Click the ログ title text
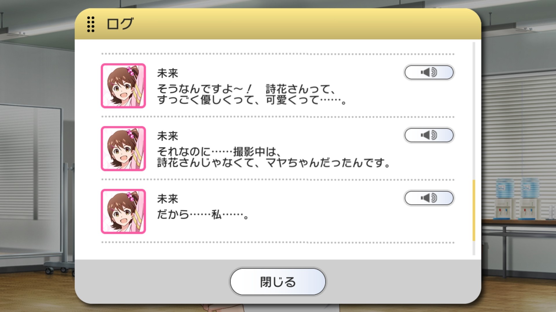 point(120,24)
